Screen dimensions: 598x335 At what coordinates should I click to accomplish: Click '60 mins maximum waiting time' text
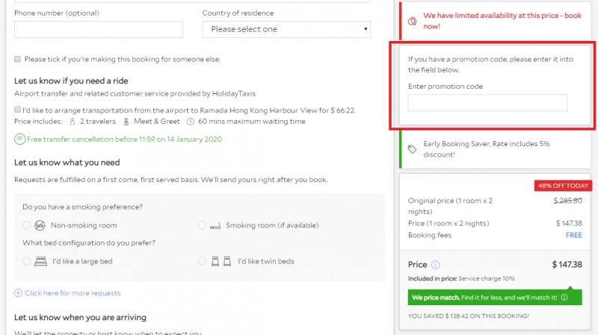click(x=252, y=122)
